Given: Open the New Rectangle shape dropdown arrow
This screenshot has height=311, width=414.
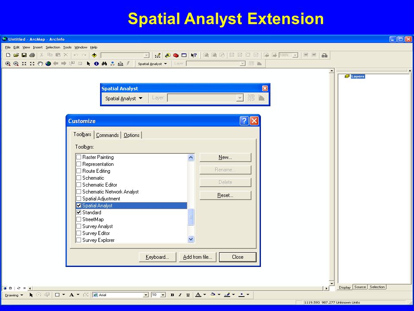Looking at the screenshot, I should pyautogui.click(x=64, y=295).
